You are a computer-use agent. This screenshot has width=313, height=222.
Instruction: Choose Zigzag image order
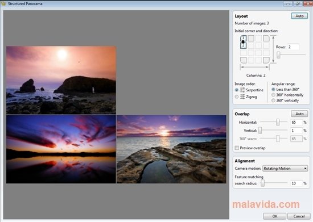237,97
